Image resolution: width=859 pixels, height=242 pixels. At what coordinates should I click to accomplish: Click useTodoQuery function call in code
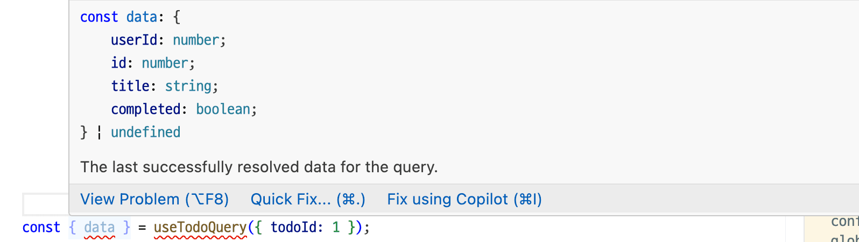coord(200,228)
